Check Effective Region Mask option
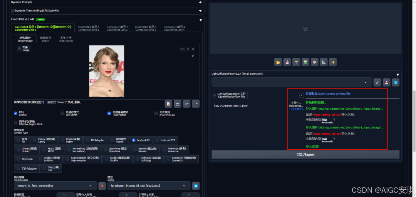This screenshot has width=416, height=197. point(16,122)
